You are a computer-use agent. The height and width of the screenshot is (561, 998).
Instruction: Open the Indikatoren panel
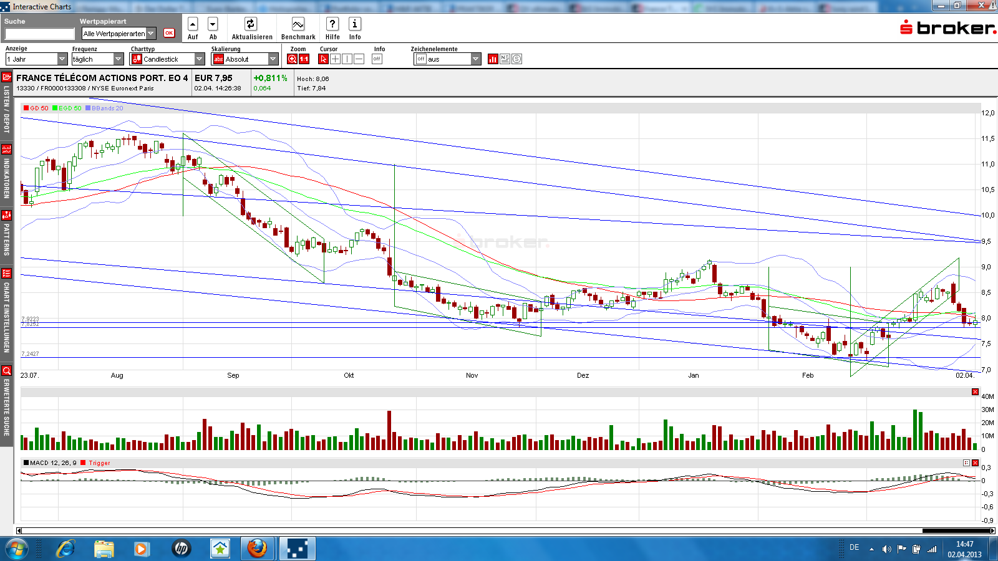point(7,150)
